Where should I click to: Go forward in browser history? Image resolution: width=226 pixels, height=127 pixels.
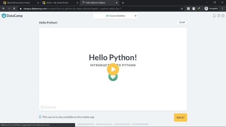click(x=9, y=8)
